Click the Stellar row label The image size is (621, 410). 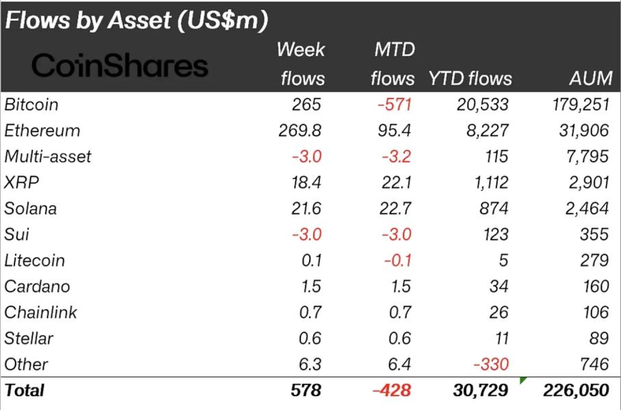click(29, 338)
